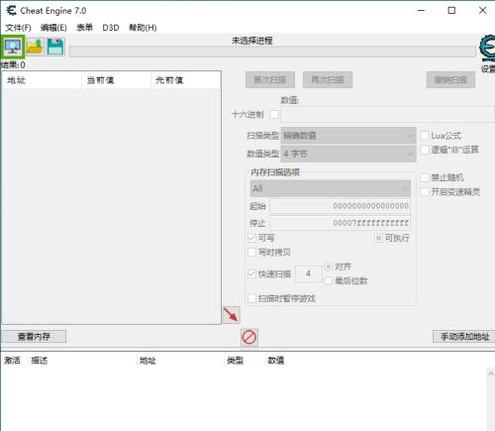
Task: Click the address table scrollbar up arrow
Action: (491, 374)
